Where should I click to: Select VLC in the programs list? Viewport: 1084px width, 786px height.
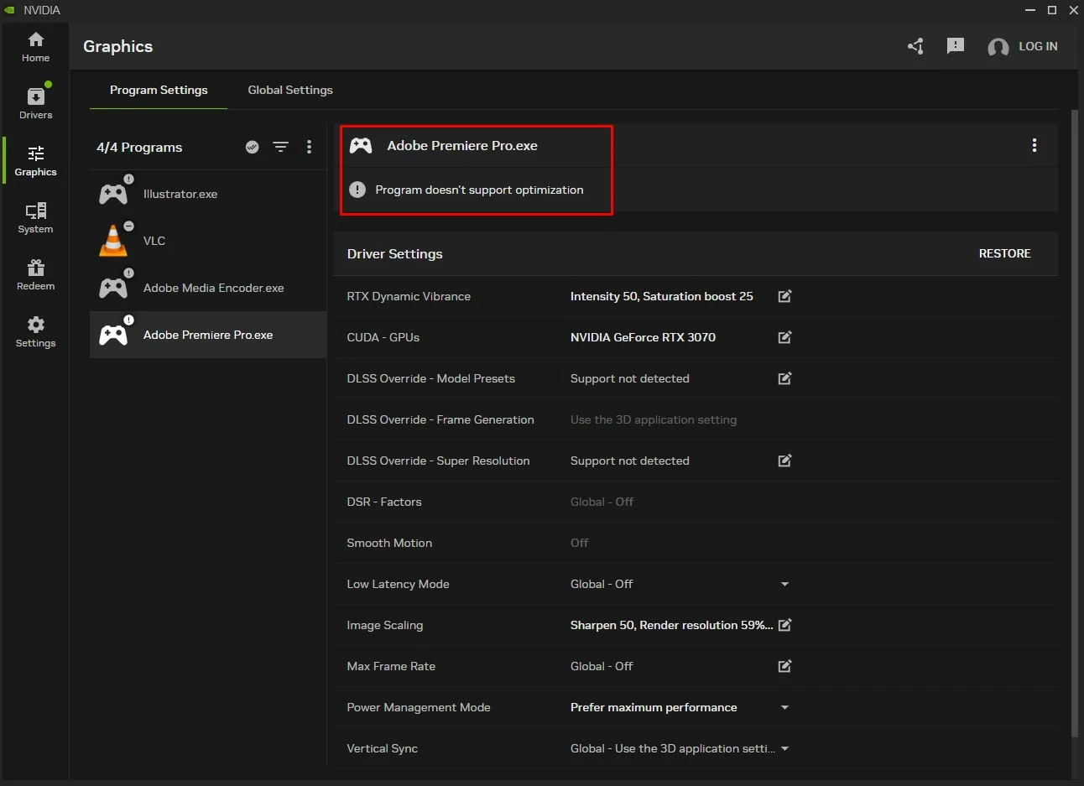(x=208, y=241)
